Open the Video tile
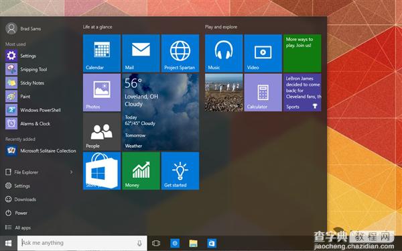Image resolution: width=402 pixels, height=251 pixels. point(263,53)
